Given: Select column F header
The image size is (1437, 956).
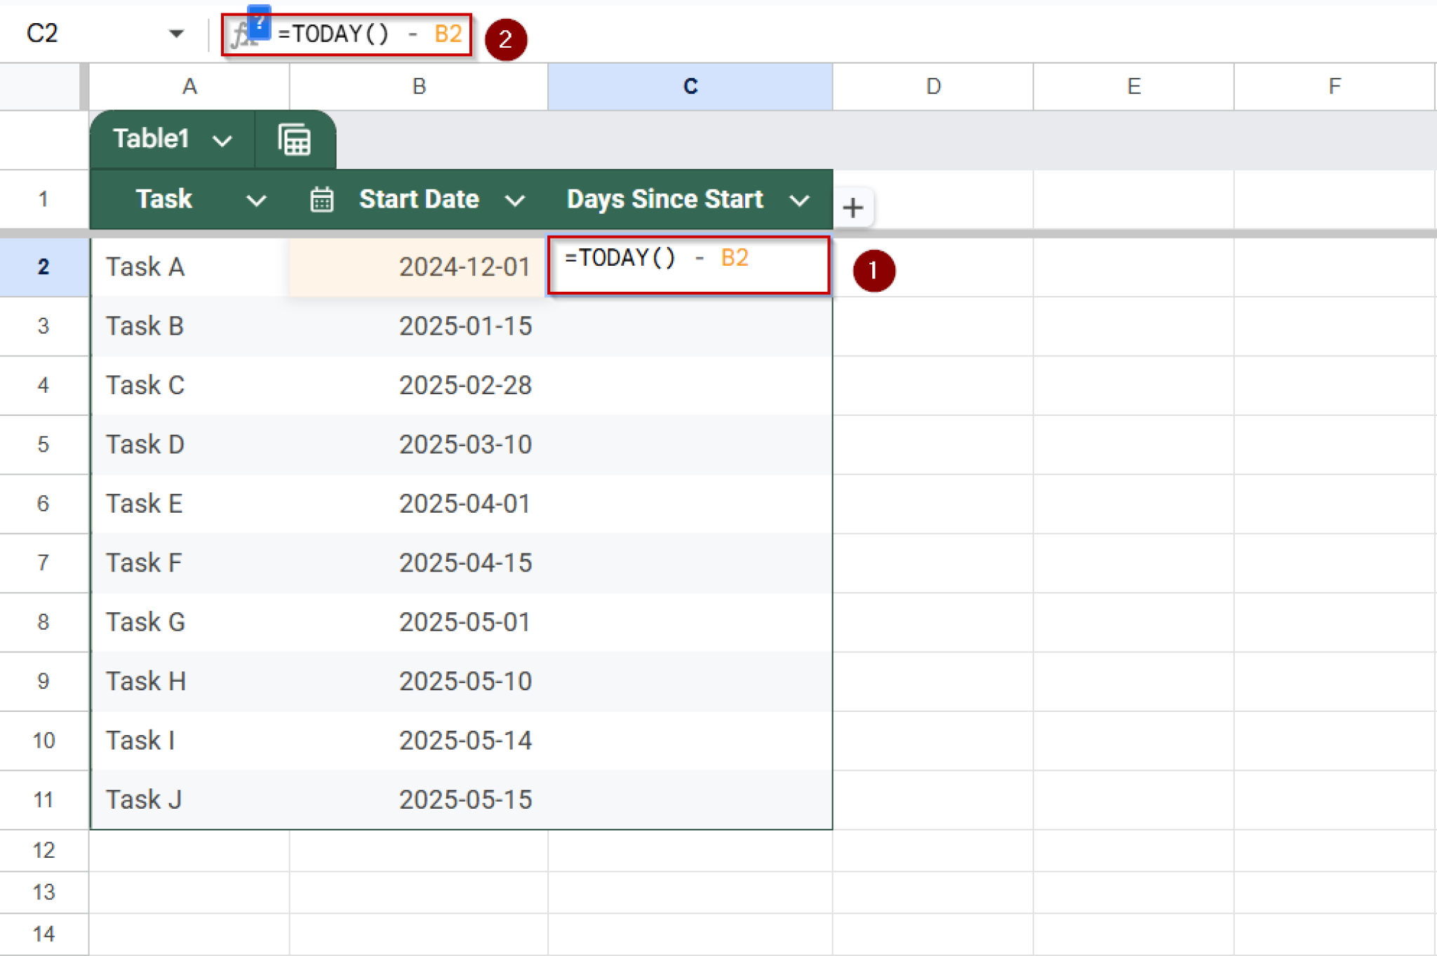Looking at the screenshot, I should click(x=1332, y=86).
